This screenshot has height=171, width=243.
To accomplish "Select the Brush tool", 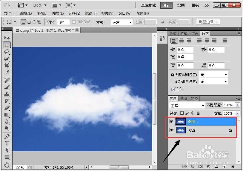I will point(7,87).
